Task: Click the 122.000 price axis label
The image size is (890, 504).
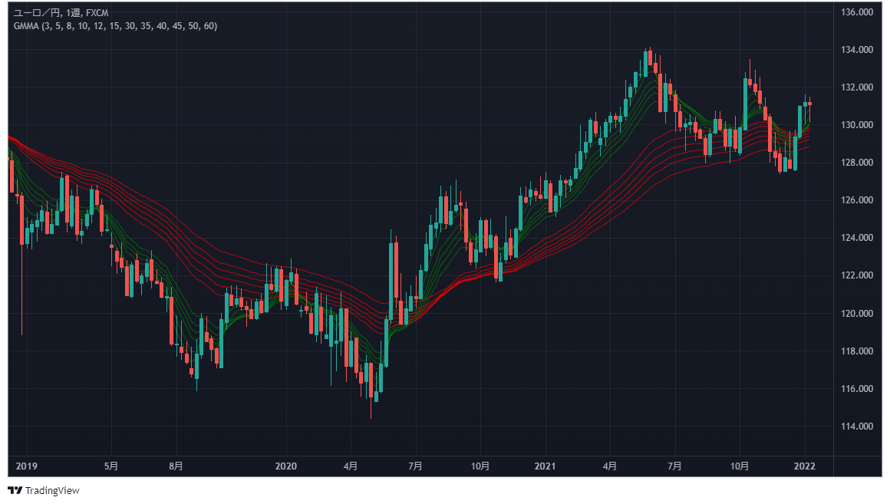Action: tap(858, 275)
